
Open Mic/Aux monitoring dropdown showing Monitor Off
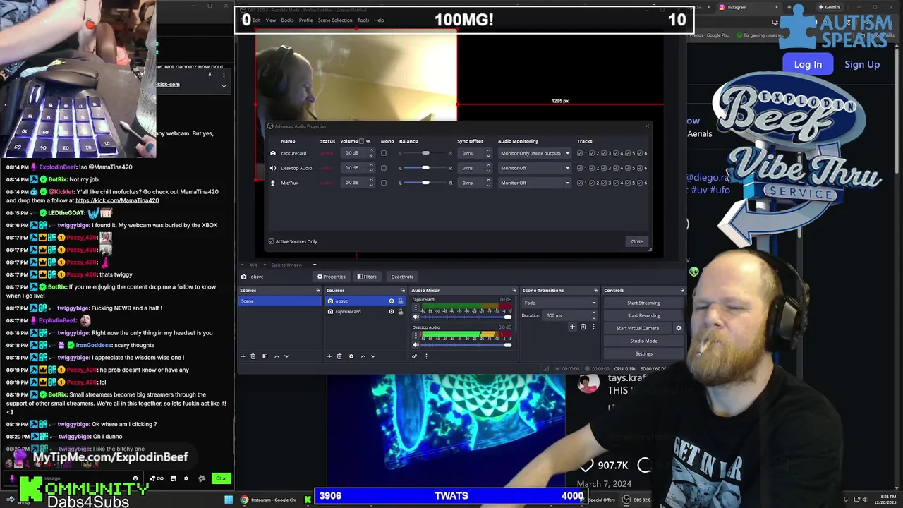pos(534,183)
